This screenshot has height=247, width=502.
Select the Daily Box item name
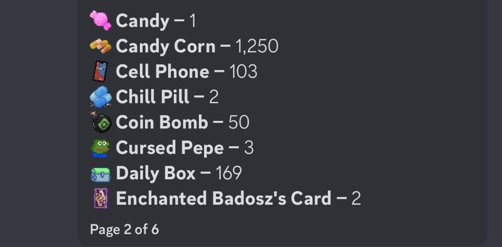point(156,173)
